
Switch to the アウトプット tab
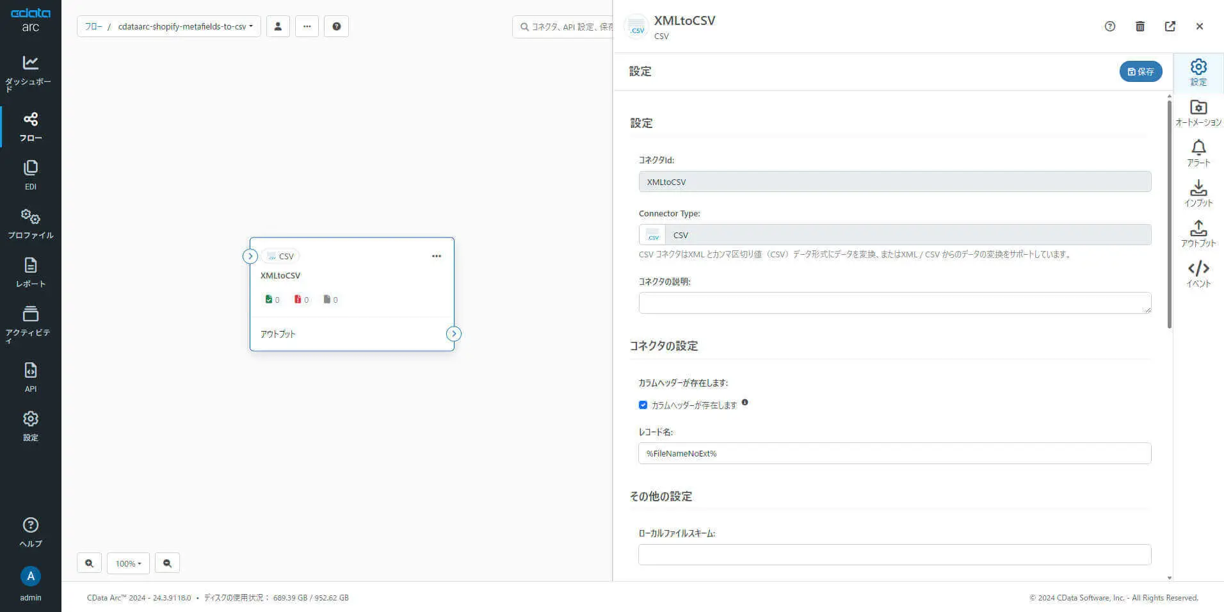click(1198, 234)
